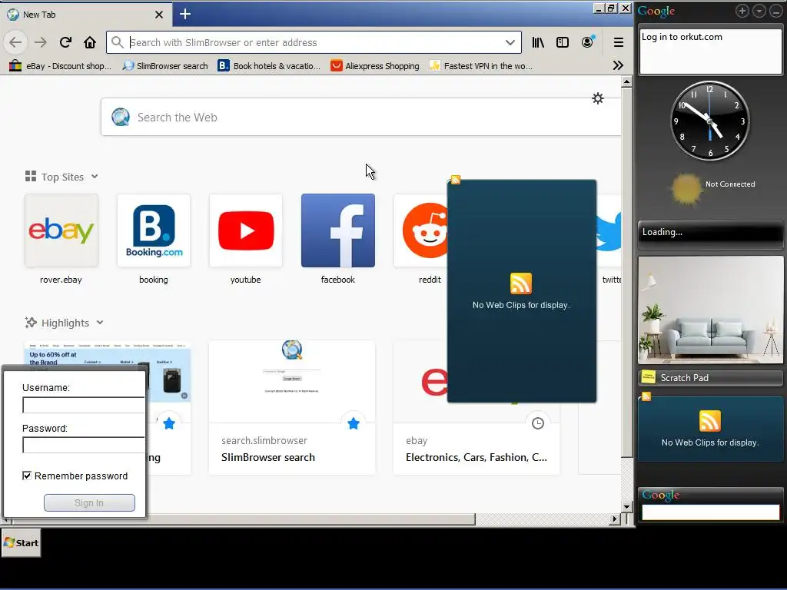Click the Search the Web box
This screenshot has width=787, height=590.
coord(361,117)
